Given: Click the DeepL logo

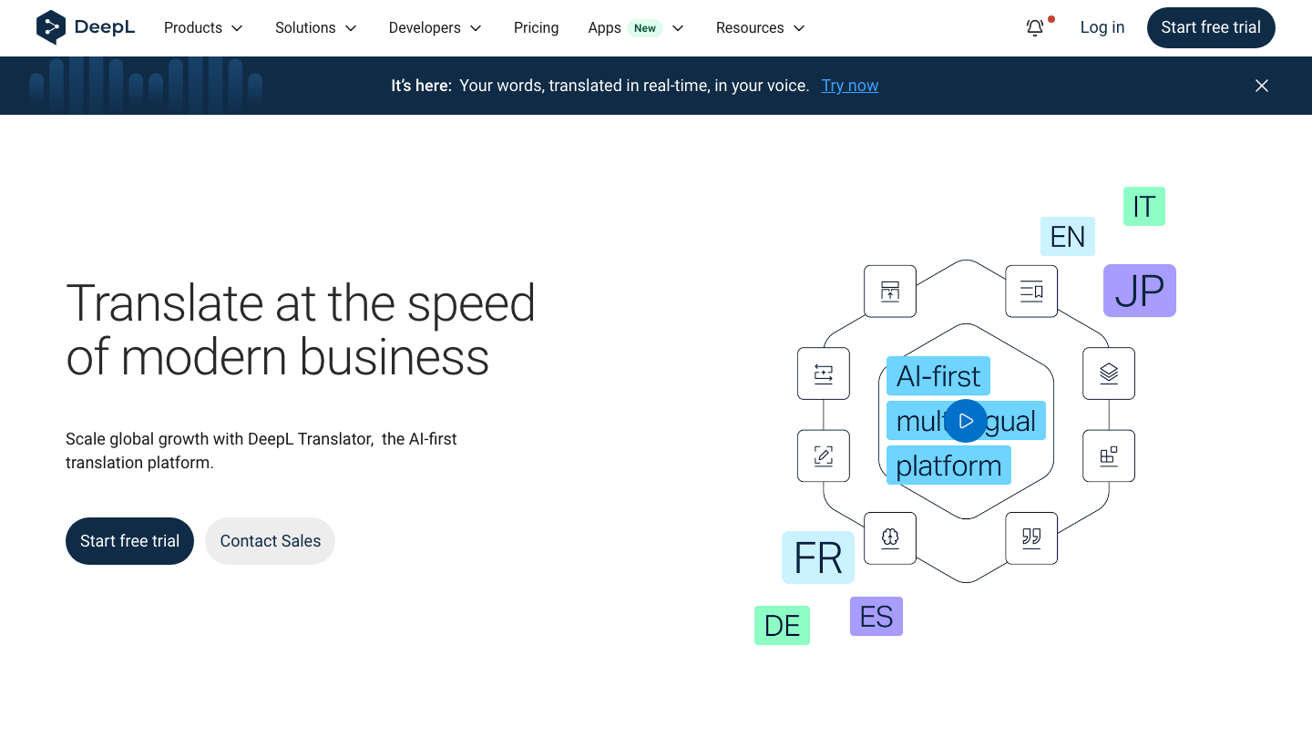Looking at the screenshot, I should point(86,27).
